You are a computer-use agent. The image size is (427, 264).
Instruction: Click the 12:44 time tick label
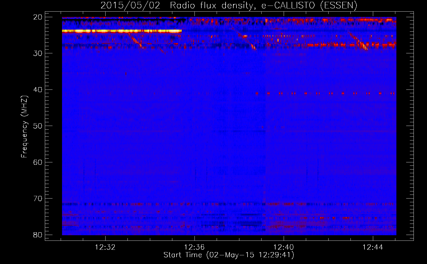click(x=373, y=247)
